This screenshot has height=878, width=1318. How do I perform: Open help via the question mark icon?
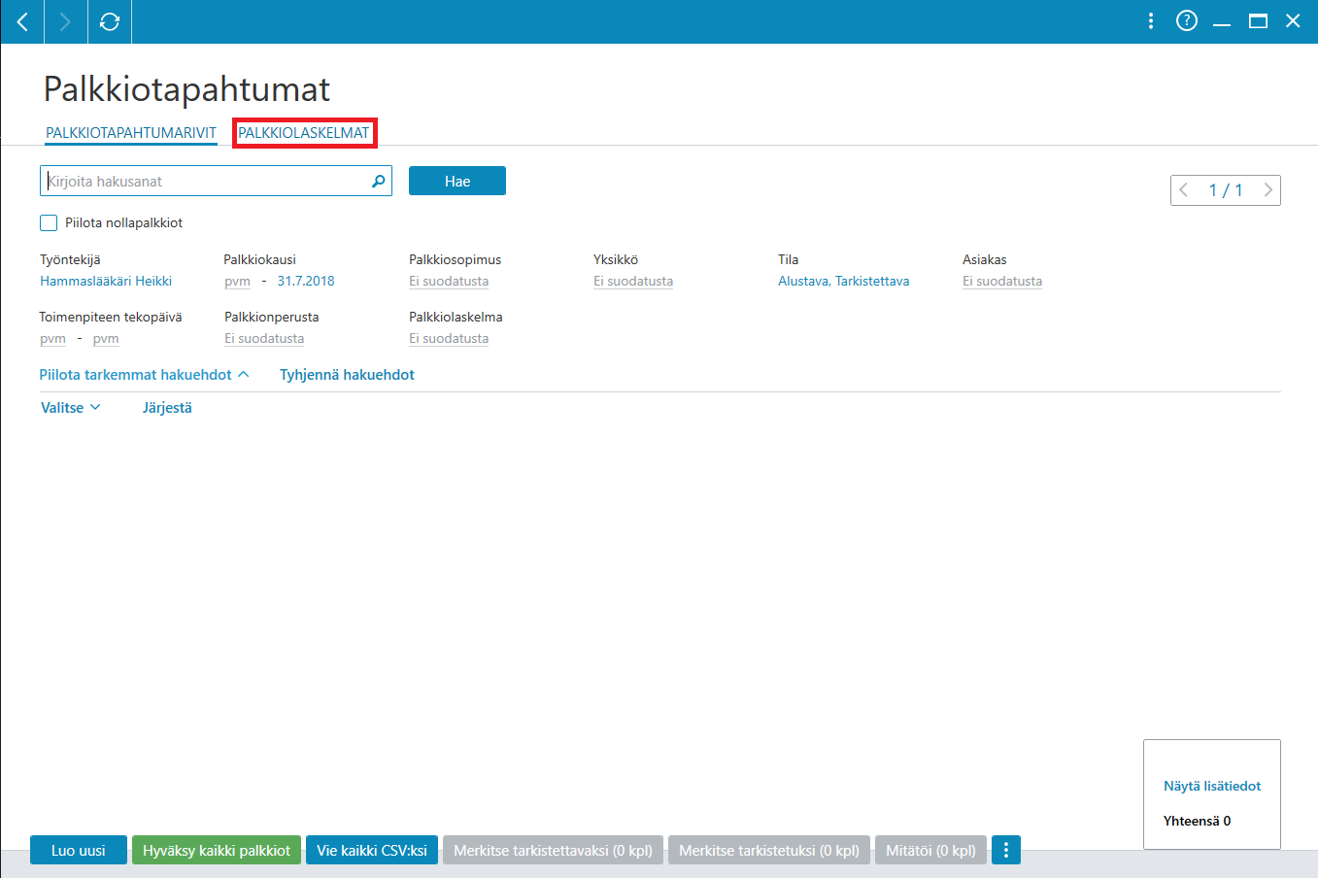pos(1187,20)
